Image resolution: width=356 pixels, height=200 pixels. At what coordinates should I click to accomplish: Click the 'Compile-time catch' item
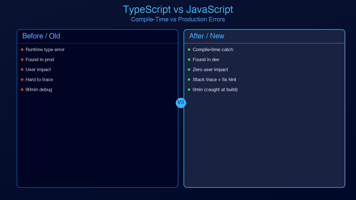213,50
